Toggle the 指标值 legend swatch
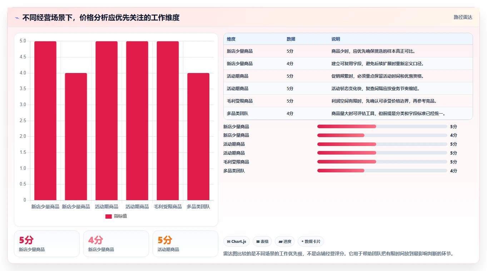 coord(109,217)
